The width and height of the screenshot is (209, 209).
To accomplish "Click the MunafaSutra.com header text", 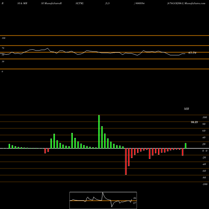I will [195, 3].
